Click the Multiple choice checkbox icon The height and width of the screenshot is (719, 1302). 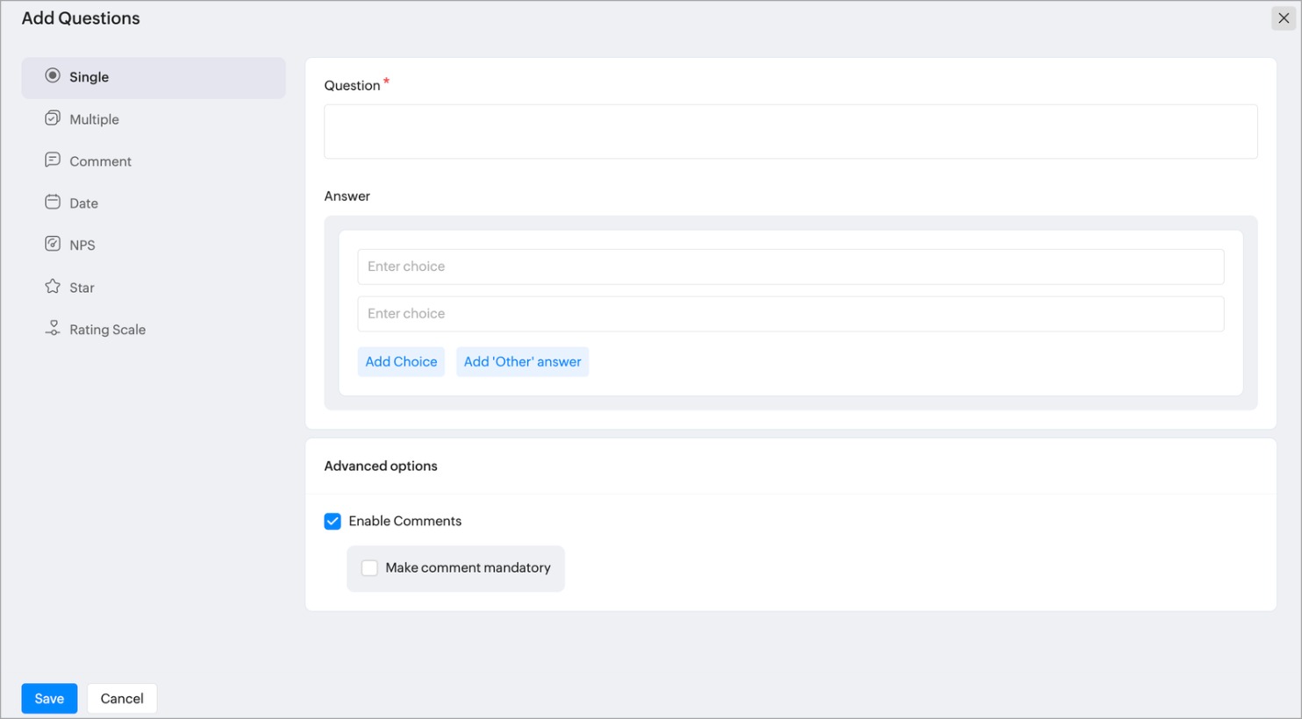(53, 118)
